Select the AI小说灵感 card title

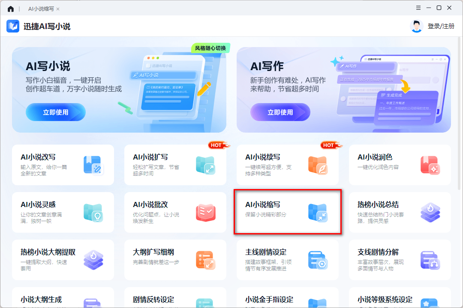38,204
